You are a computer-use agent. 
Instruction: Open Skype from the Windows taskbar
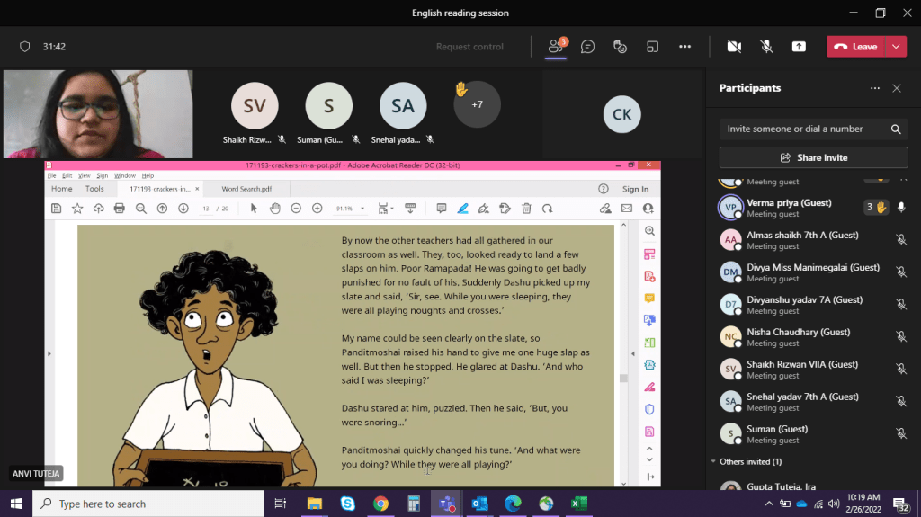point(347,504)
